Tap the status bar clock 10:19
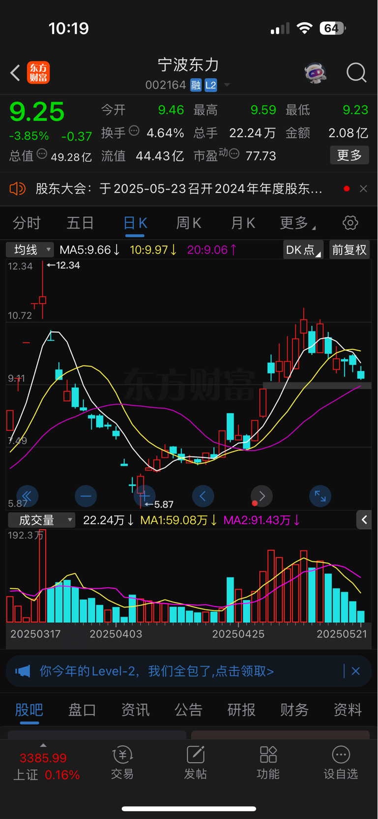This screenshot has height=819, width=378. click(69, 28)
